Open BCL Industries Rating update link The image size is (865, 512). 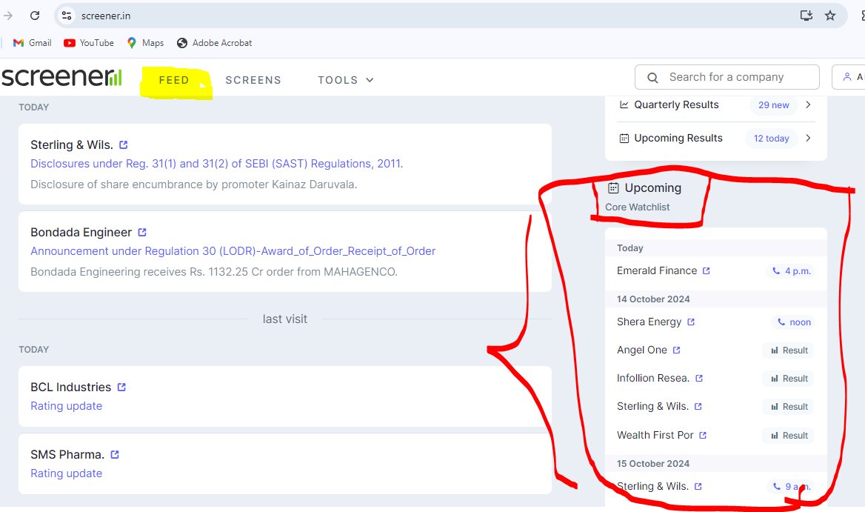(66, 406)
